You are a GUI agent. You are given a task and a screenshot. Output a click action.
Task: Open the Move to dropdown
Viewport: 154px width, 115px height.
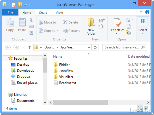pyautogui.click(x=49, y=22)
